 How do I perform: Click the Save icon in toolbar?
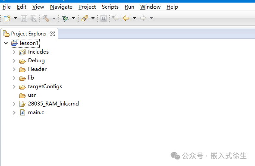click(24, 18)
